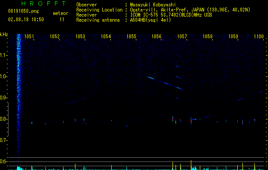Viewport: 268px width, 170px height.
Task: Click the long diagonal meteor echo trace near 1056
Action: pyautogui.click(x=165, y=83)
